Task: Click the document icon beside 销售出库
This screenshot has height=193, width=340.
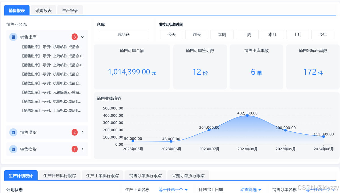Action: tap(13, 37)
